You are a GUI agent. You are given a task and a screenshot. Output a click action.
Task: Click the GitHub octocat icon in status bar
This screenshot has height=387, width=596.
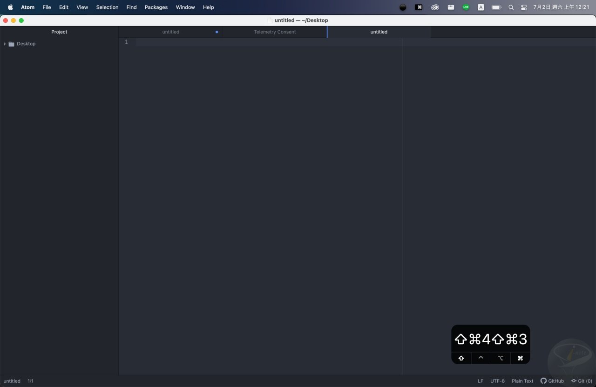point(543,381)
